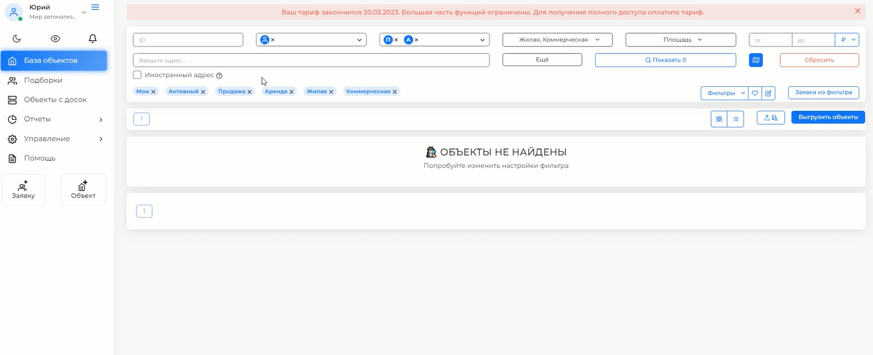
Task: Open notifications bell icon
Action: [93, 39]
